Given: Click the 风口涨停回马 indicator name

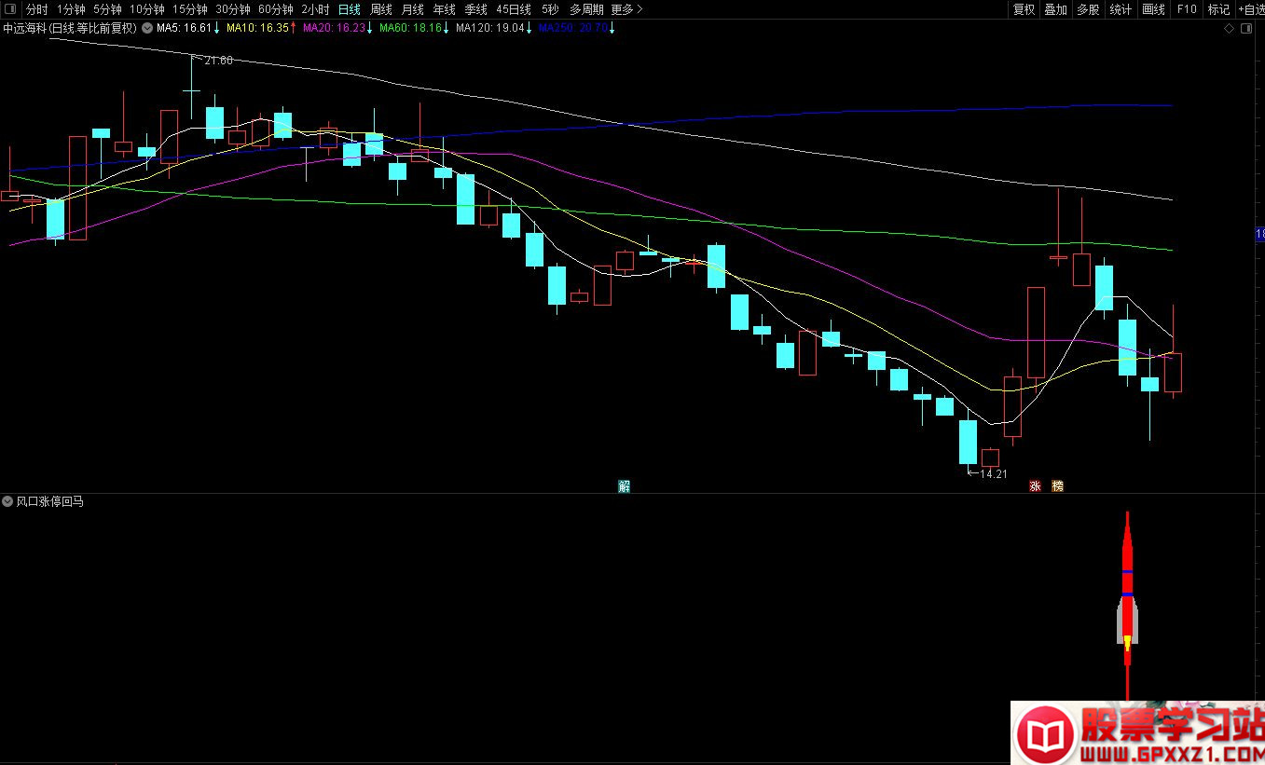Looking at the screenshot, I should 50,501.
